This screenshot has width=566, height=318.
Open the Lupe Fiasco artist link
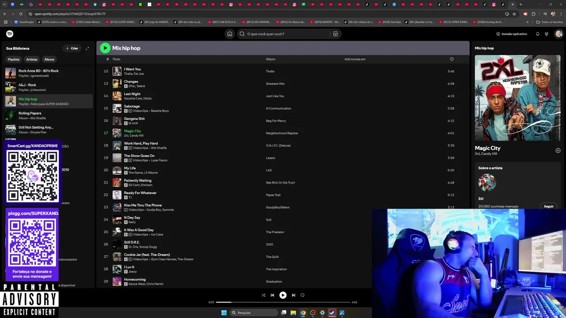click(159, 160)
